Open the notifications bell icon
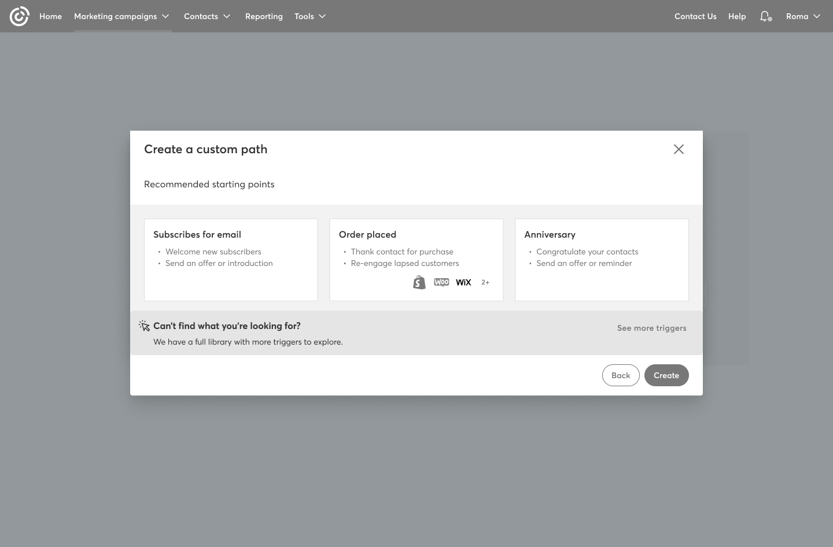833x547 pixels. [x=765, y=16]
